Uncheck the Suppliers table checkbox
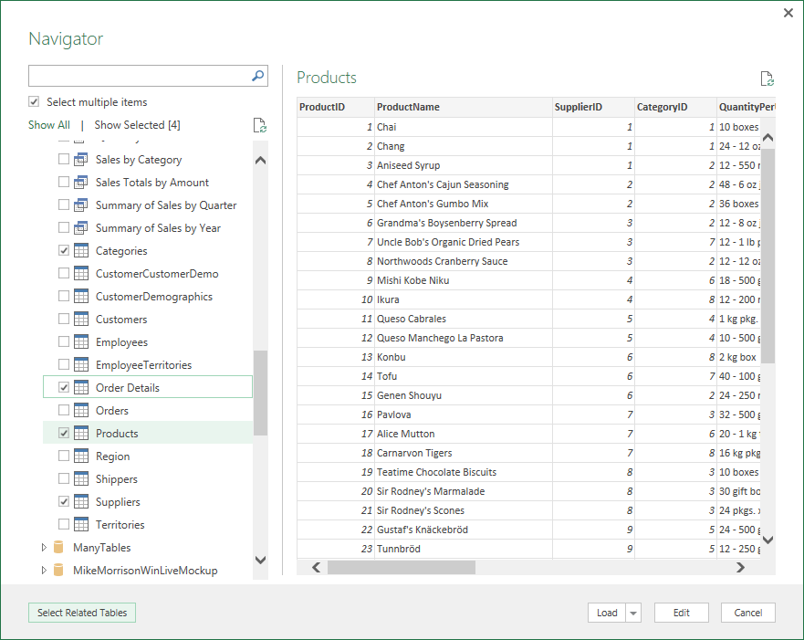This screenshot has width=804, height=640. (64, 502)
